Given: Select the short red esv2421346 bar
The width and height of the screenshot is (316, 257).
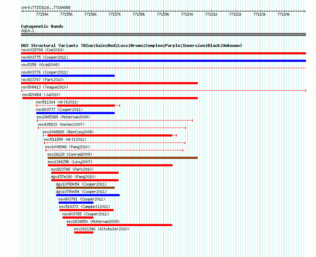Looking at the screenshot, I should [x=84, y=232].
